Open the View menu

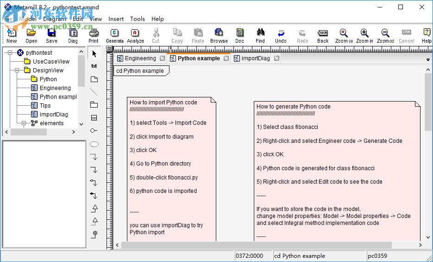pyautogui.click(x=95, y=19)
